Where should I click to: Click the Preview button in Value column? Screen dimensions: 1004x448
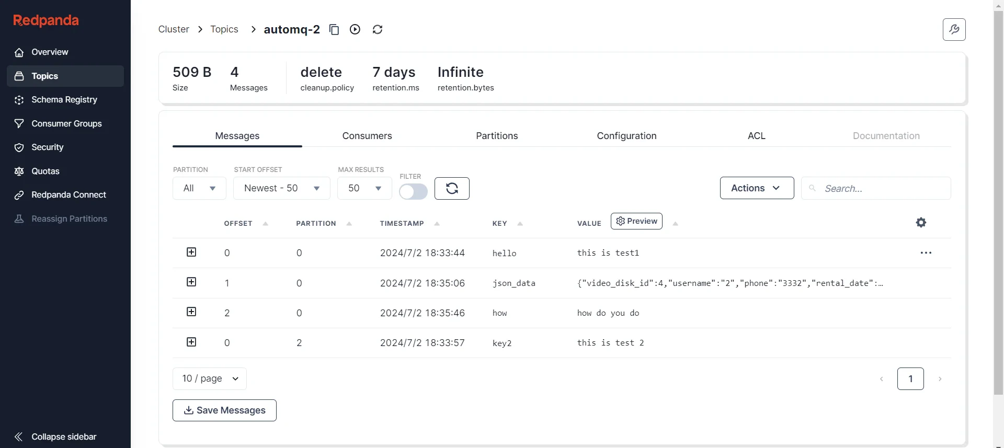pyautogui.click(x=636, y=221)
